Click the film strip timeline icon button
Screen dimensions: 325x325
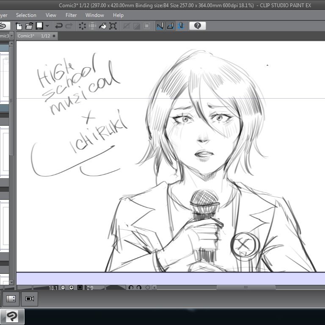coord(11,299)
